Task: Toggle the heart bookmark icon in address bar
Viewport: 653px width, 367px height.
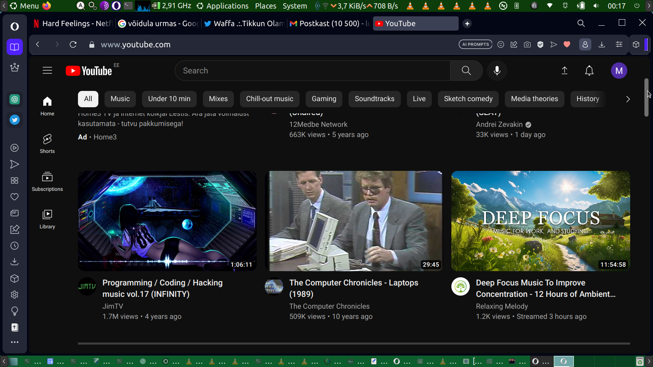Action: click(567, 44)
